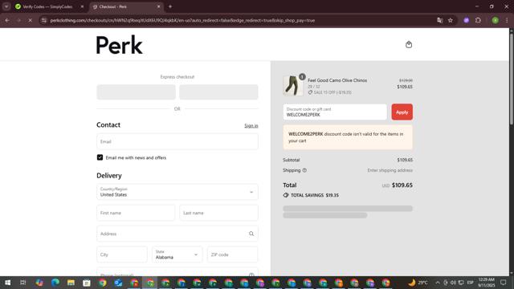
Task: Focus the Email input field
Action: pyautogui.click(x=177, y=141)
